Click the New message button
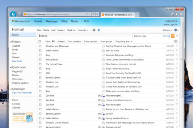This screenshot has width=193, height=128. [x=39, y=30]
